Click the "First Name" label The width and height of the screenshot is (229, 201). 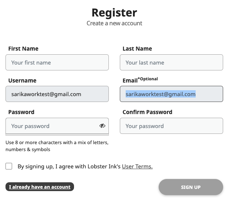(x=23, y=48)
